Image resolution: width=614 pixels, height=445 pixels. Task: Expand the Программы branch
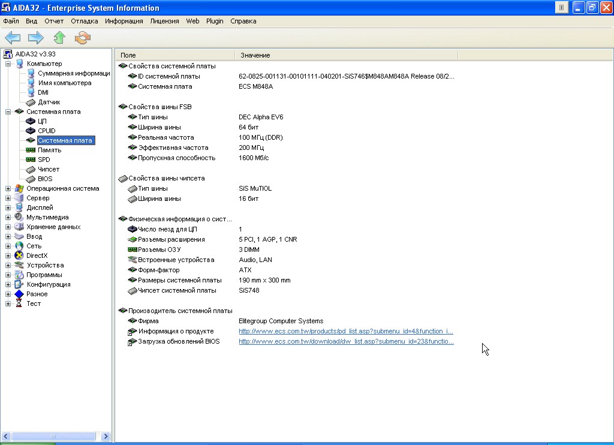8,275
